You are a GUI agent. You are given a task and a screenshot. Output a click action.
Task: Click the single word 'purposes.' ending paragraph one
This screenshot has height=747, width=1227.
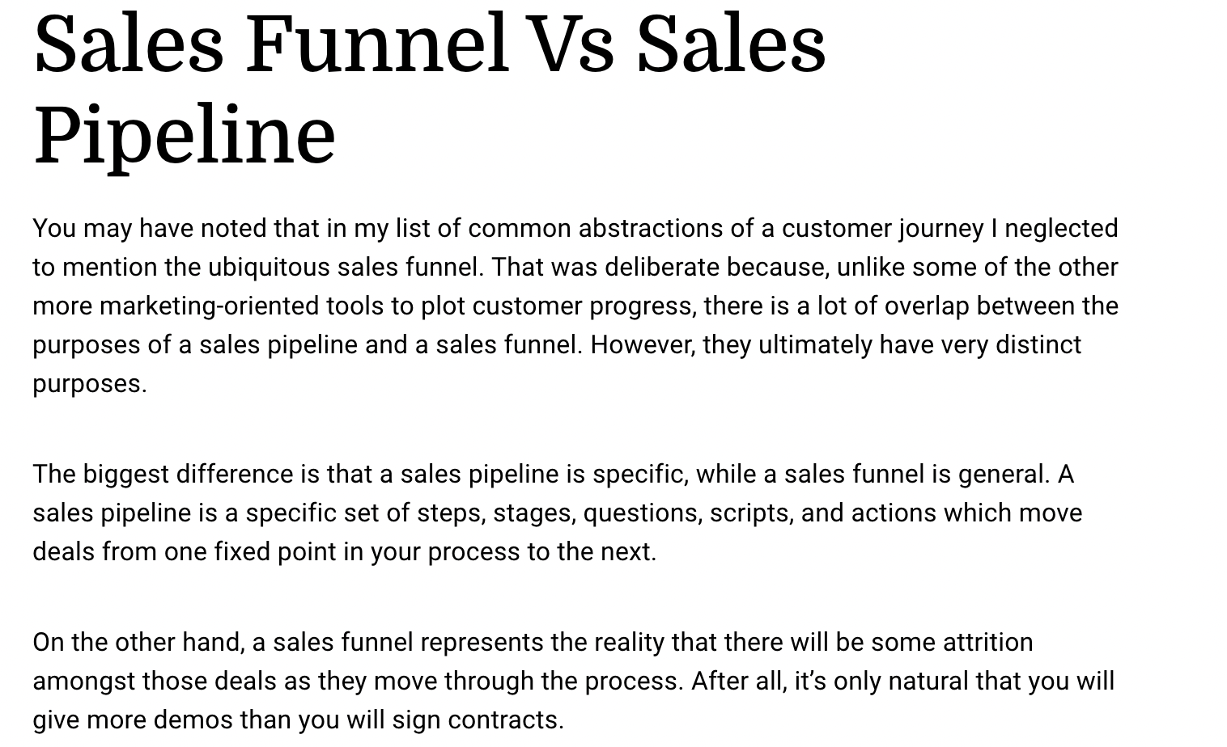pyautogui.click(x=90, y=384)
